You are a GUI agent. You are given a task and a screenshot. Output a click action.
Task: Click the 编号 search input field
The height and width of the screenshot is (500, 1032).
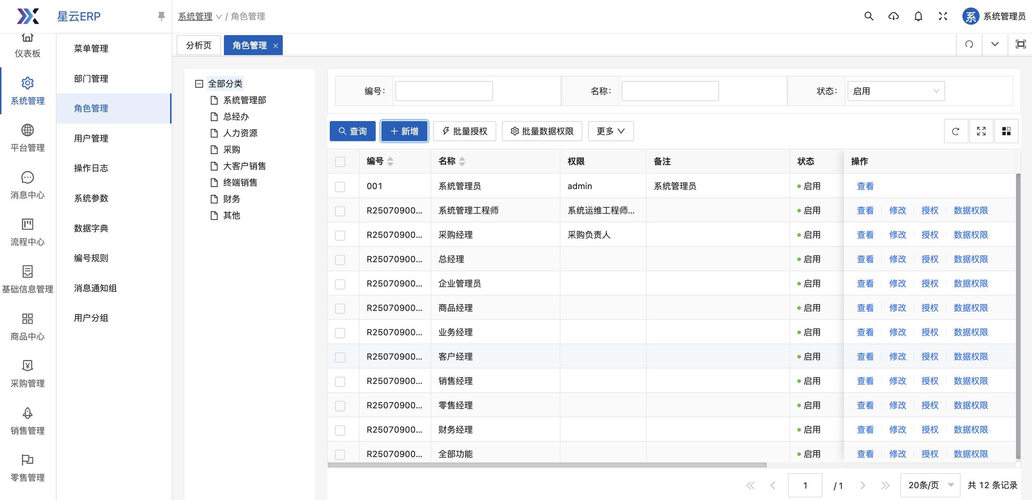pyautogui.click(x=444, y=91)
